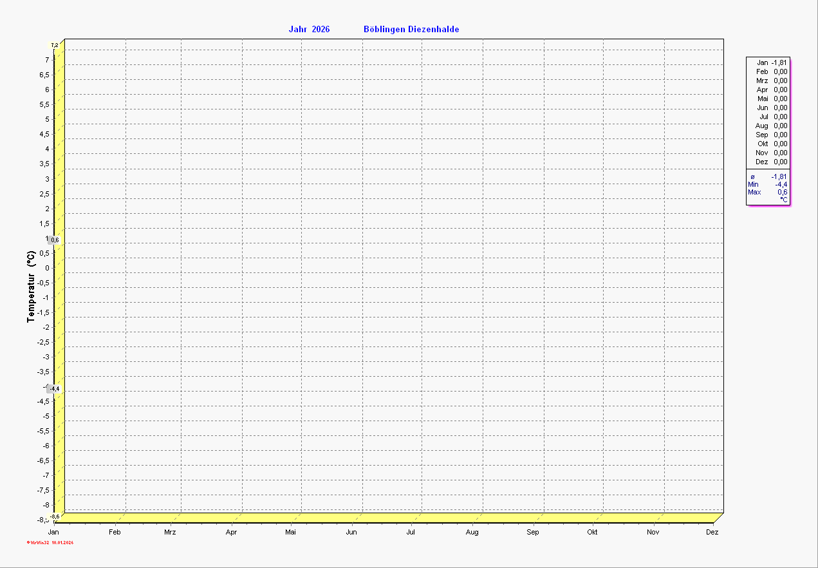Viewport: 818px width, 568px height.
Task: Click the -4,4 value marker on the axis
Action: tap(55, 389)
